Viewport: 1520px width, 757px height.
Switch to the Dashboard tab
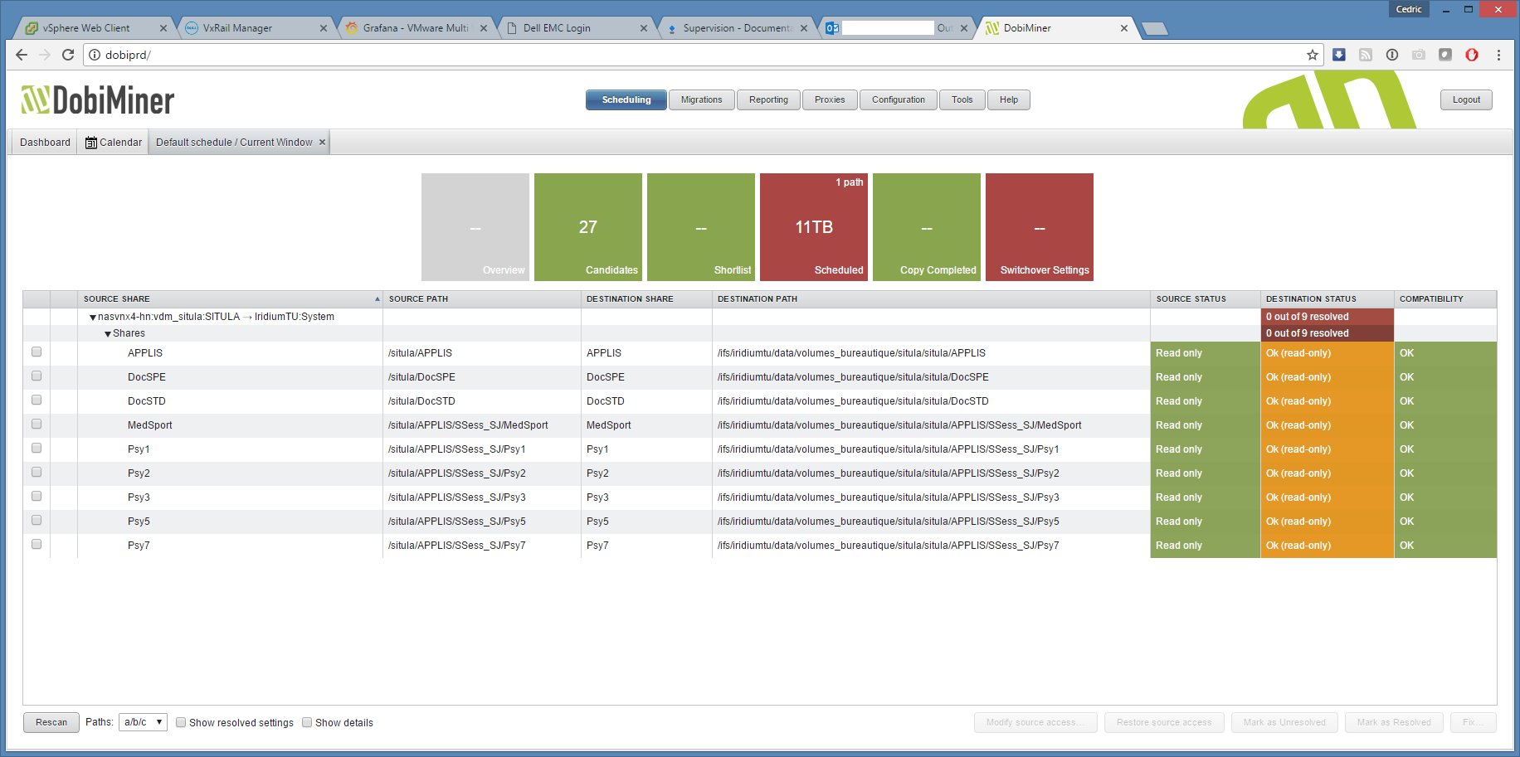45,143
